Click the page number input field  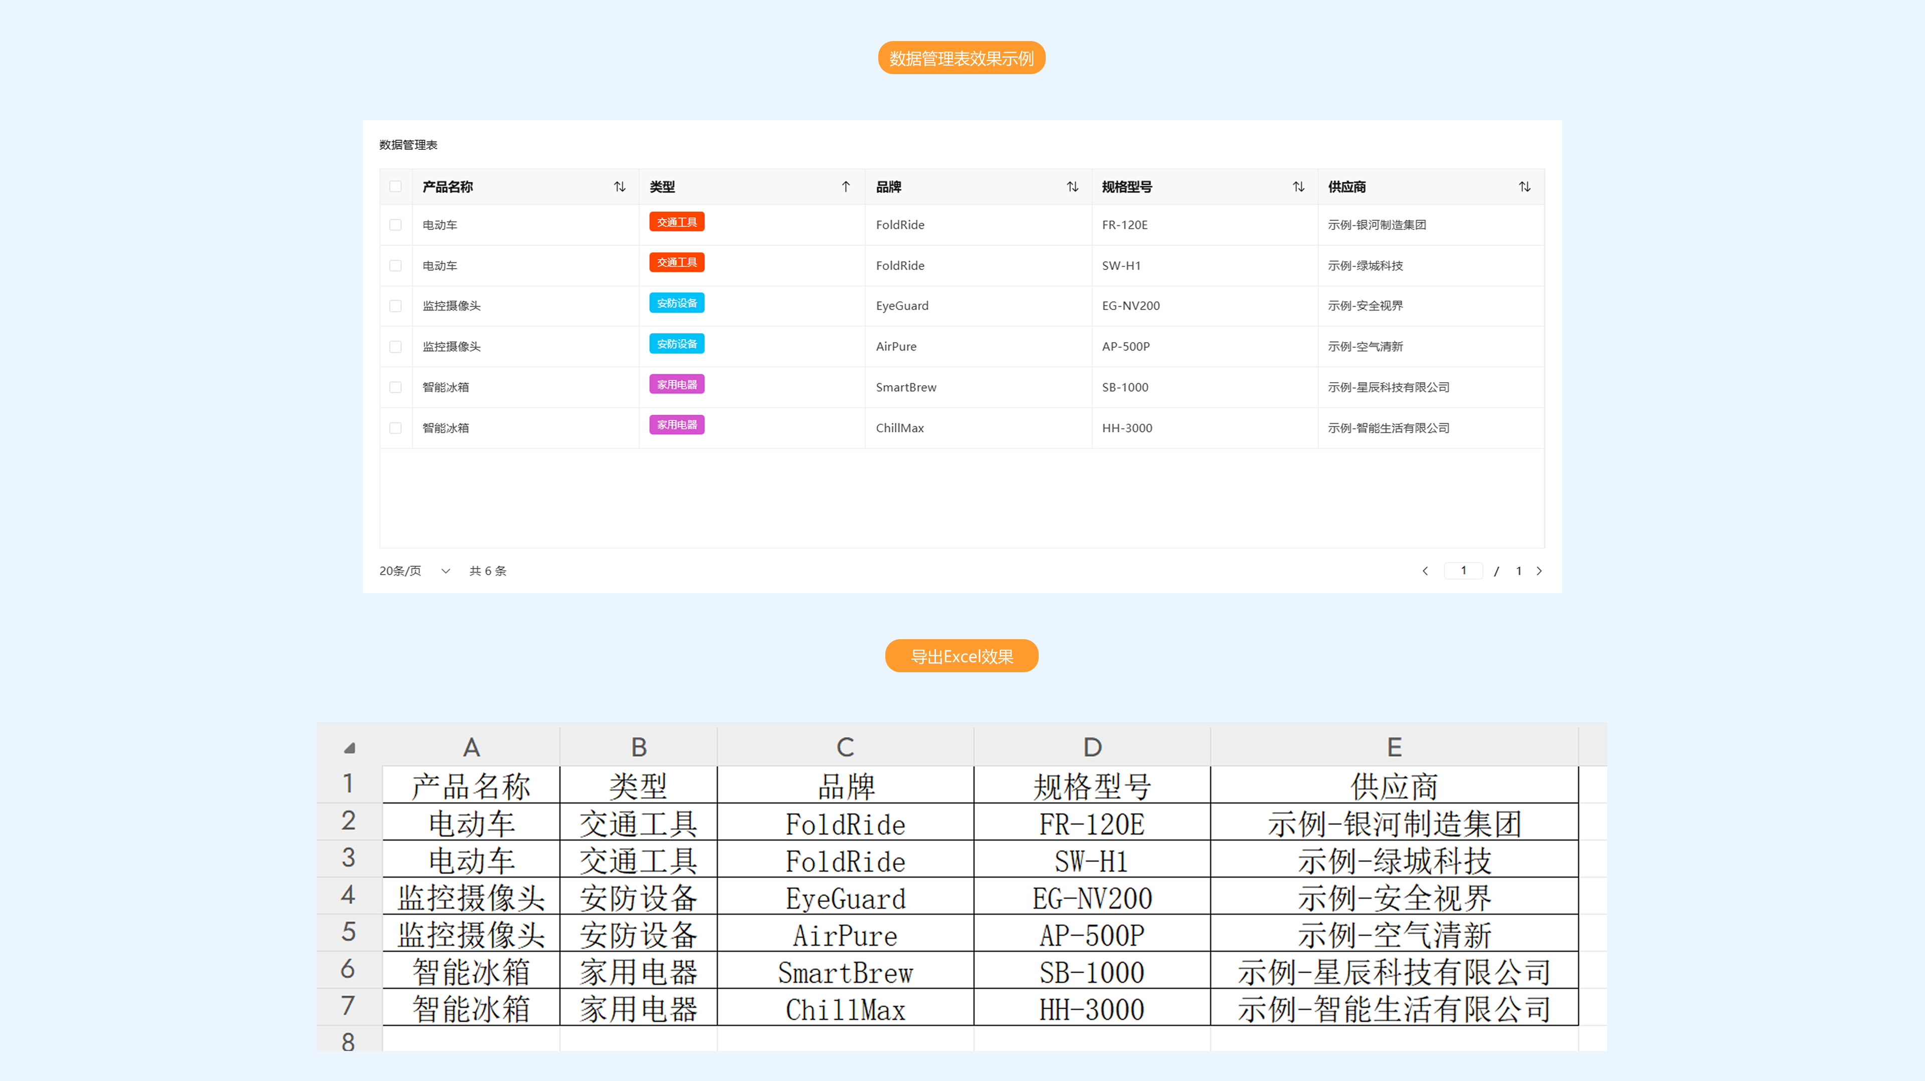click(1463, 571)
